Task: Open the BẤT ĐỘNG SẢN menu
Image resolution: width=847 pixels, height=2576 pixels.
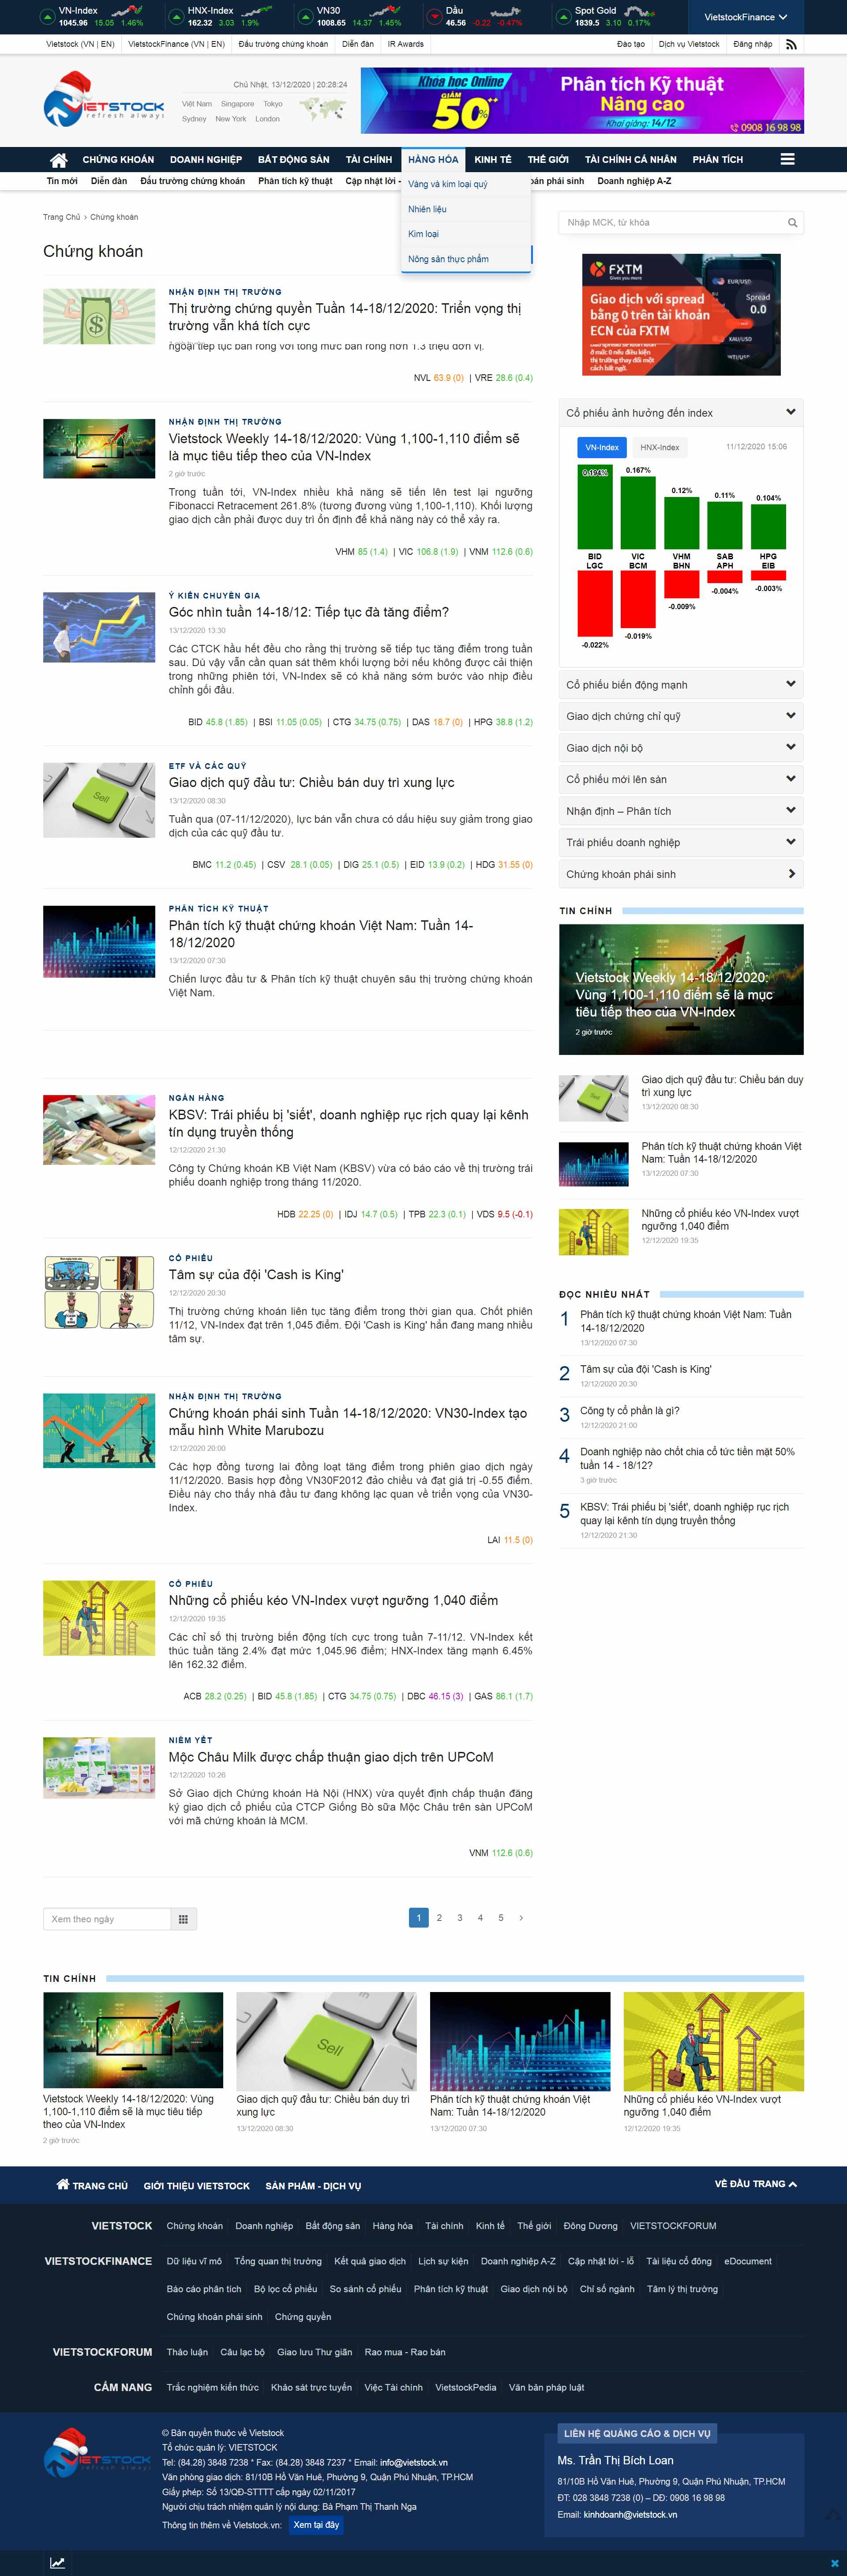Action: [x=293, y=160]
